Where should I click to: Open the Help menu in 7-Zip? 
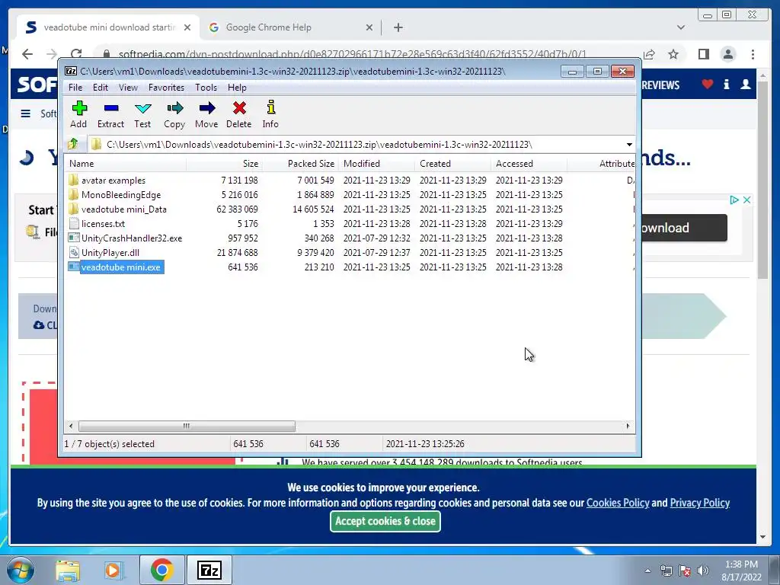pos(238,88)
